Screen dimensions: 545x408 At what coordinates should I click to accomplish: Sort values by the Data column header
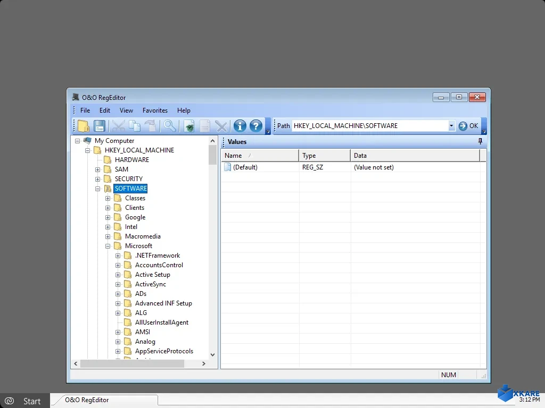(x=415, y=156)
